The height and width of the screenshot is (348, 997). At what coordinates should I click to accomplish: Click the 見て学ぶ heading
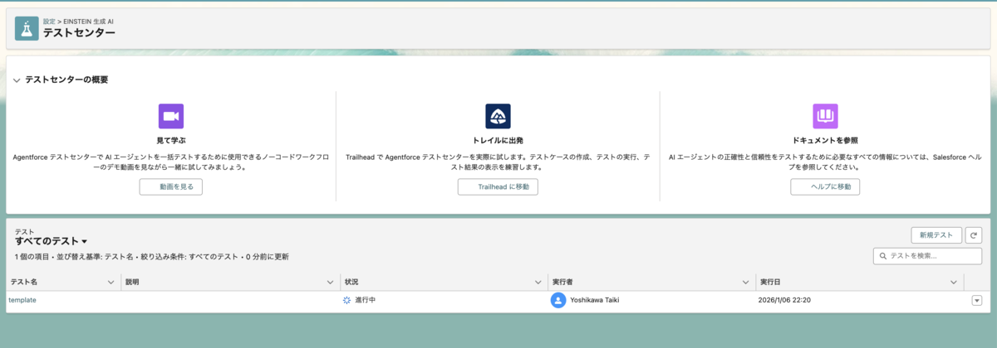170,141
